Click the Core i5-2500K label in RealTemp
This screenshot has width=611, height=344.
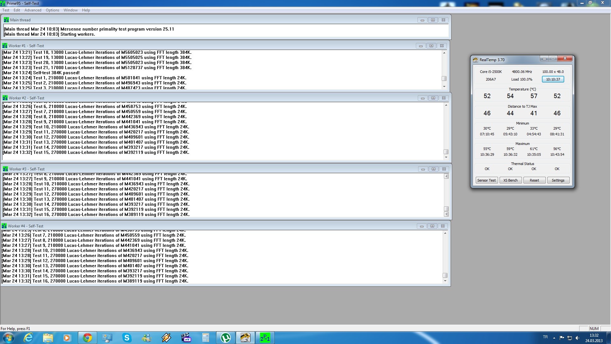[491, 72]
